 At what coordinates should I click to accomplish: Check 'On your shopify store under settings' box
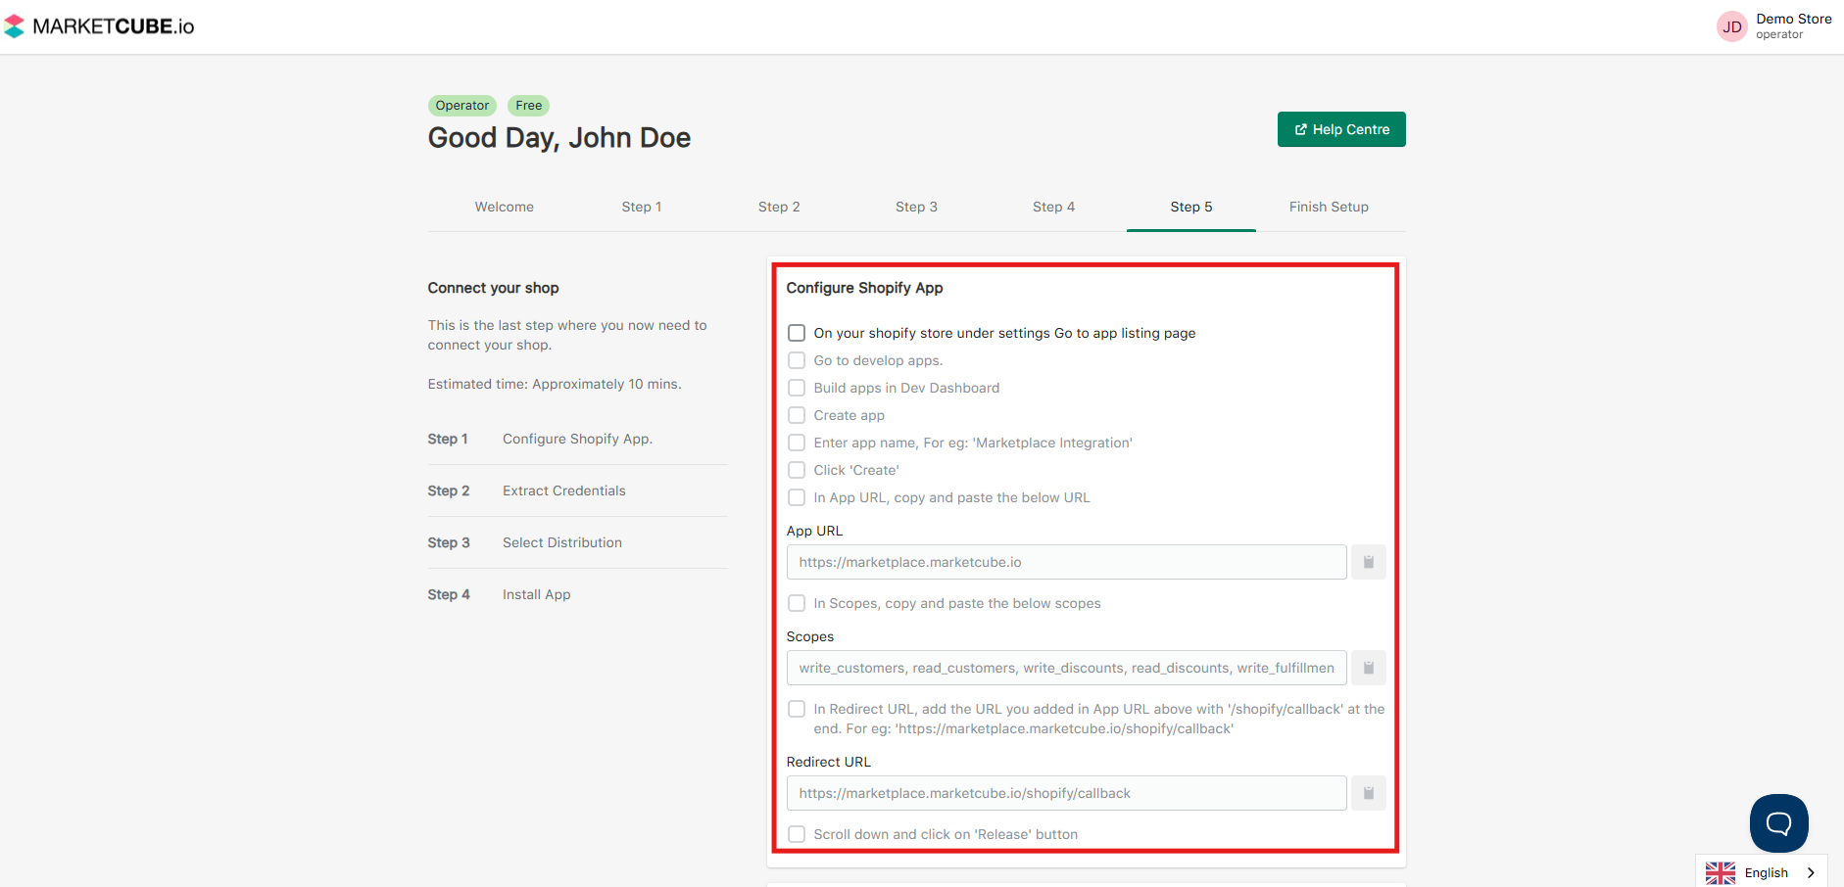pos(797,333)
